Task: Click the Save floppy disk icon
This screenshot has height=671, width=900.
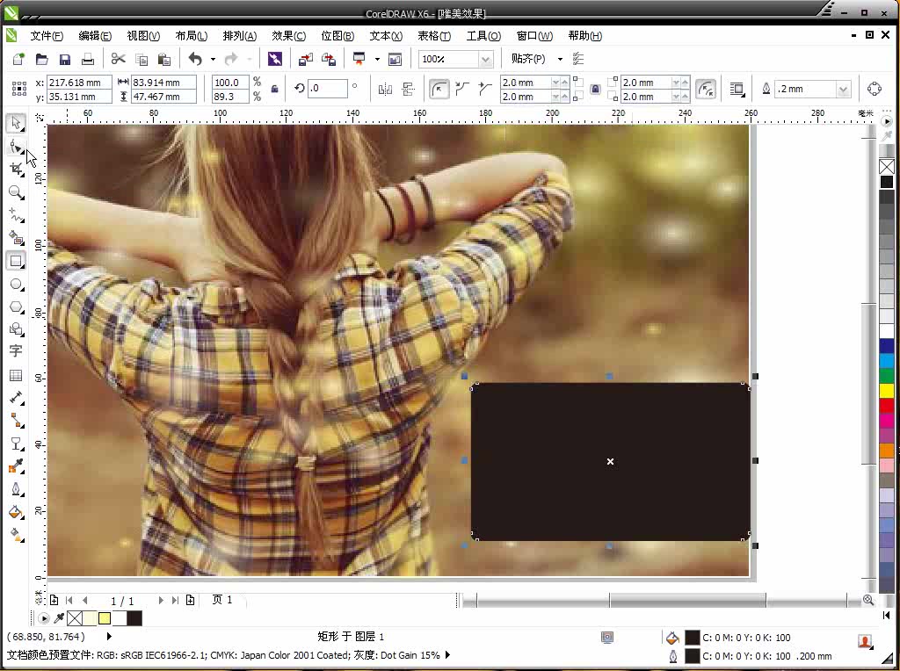Action: point(65,60)
